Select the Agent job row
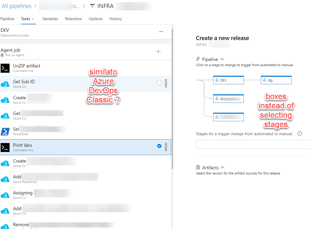The width and height of the screenshot is (311, 229). 85,52
